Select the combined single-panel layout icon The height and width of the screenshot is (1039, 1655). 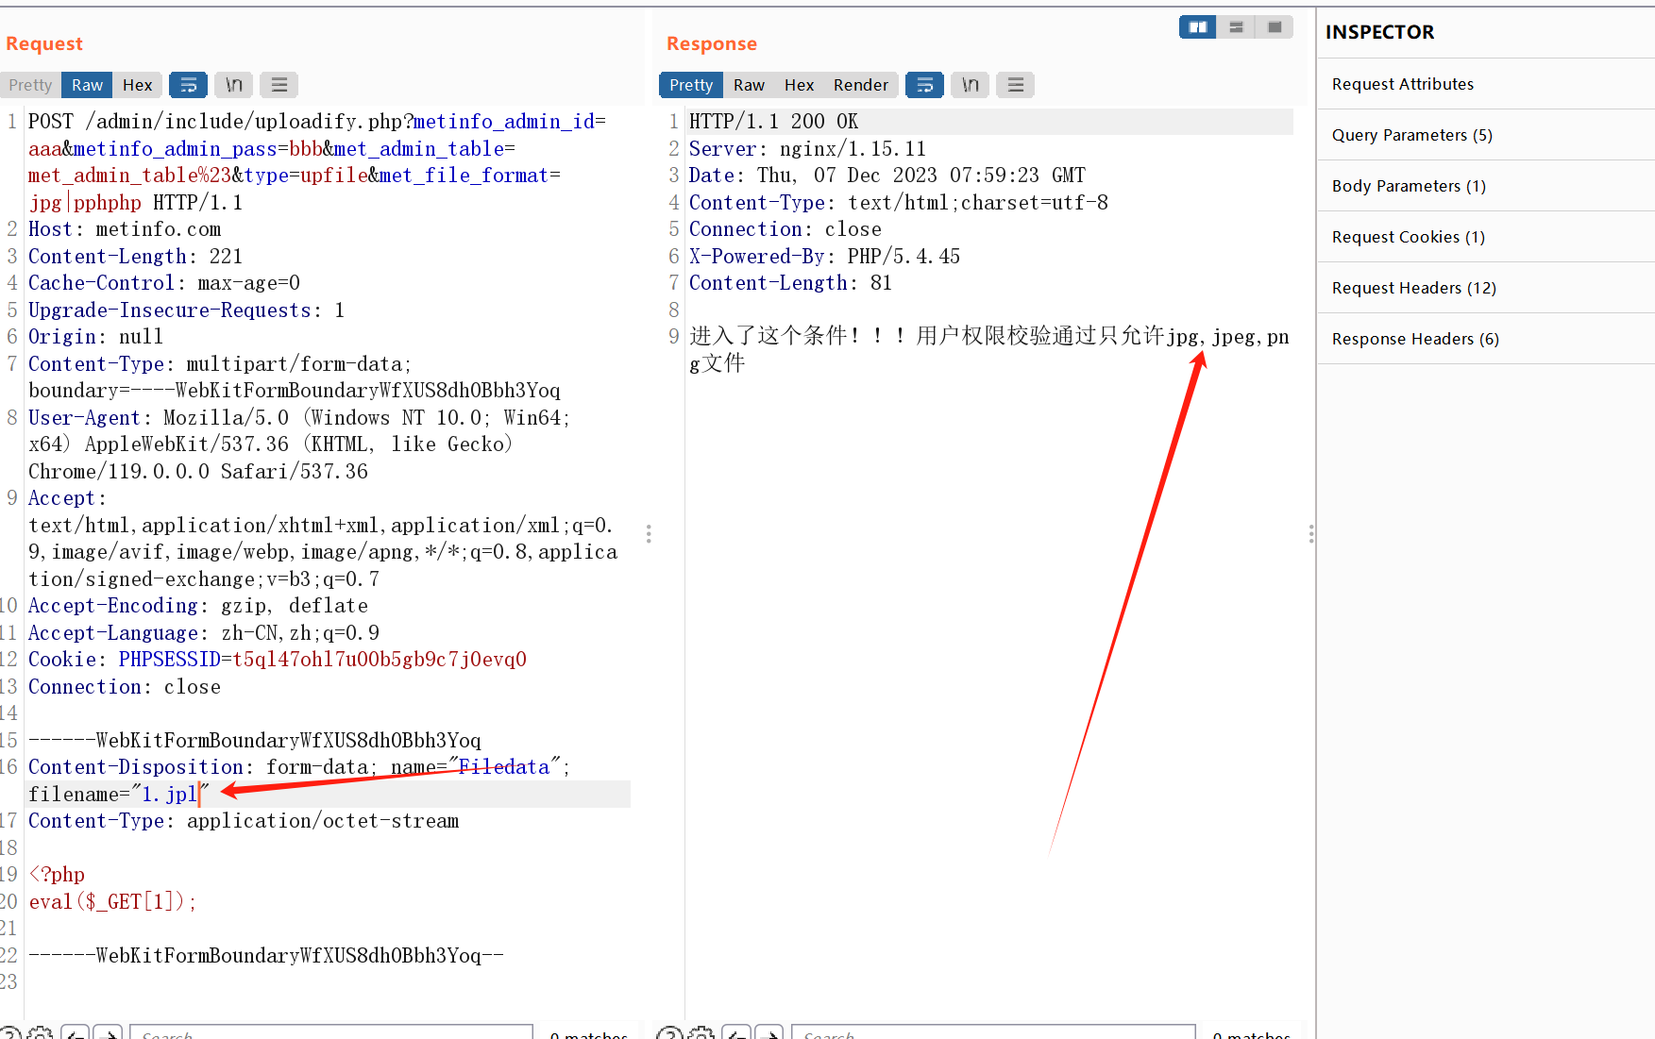tap(1275, 26)
